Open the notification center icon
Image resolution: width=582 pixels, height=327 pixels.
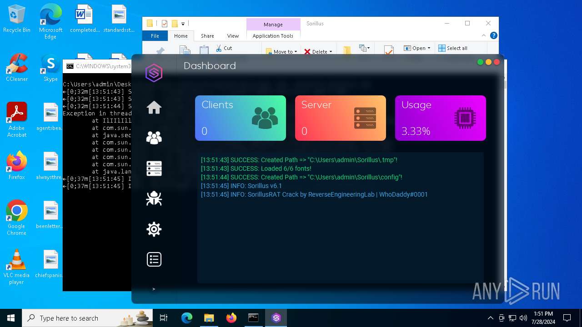coord(567,318)
